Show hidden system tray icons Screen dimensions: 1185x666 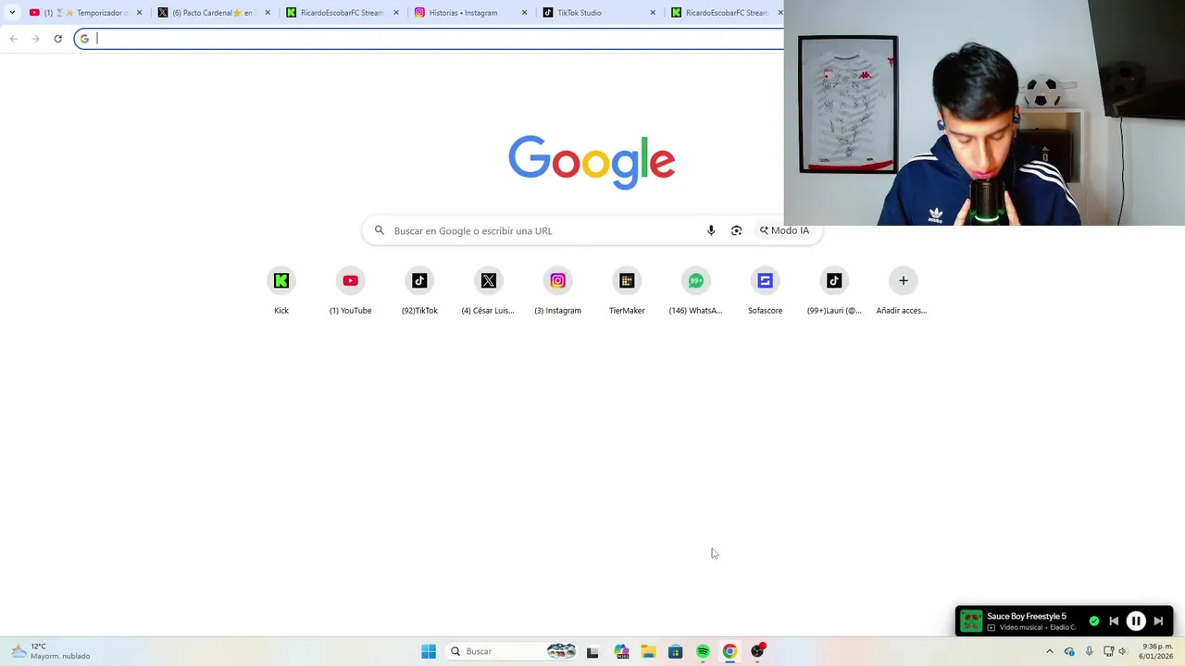click(x=1049, y=651)
